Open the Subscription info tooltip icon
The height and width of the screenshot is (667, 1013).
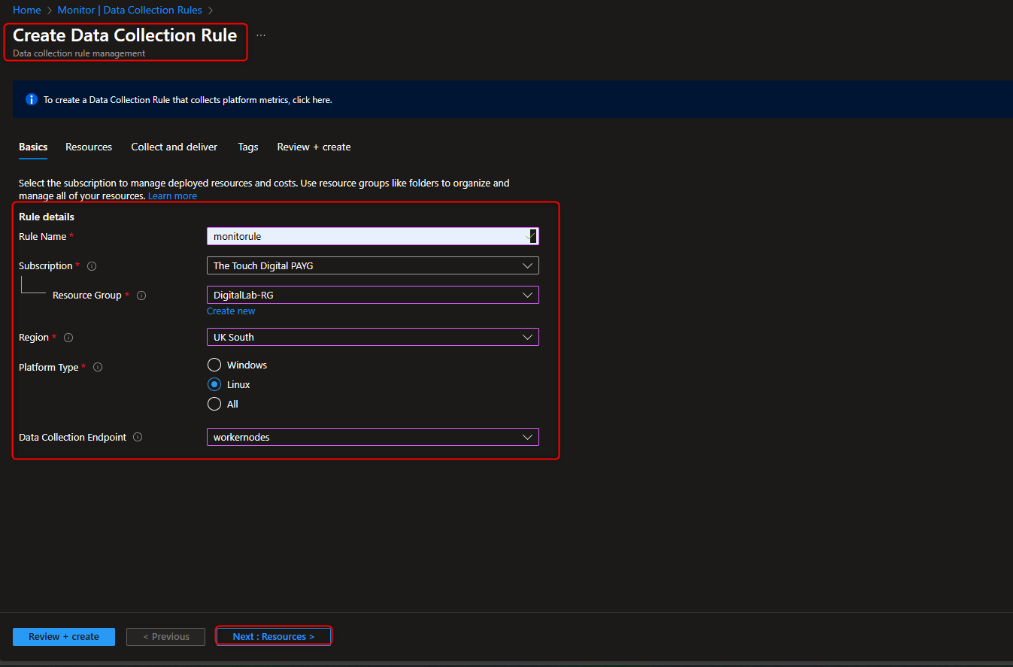[91, 265]
